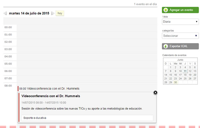Screen dimensions: 200x128
Task: Click the green plus icon in Agregar un evento
Action: click(x=166, y=10)
